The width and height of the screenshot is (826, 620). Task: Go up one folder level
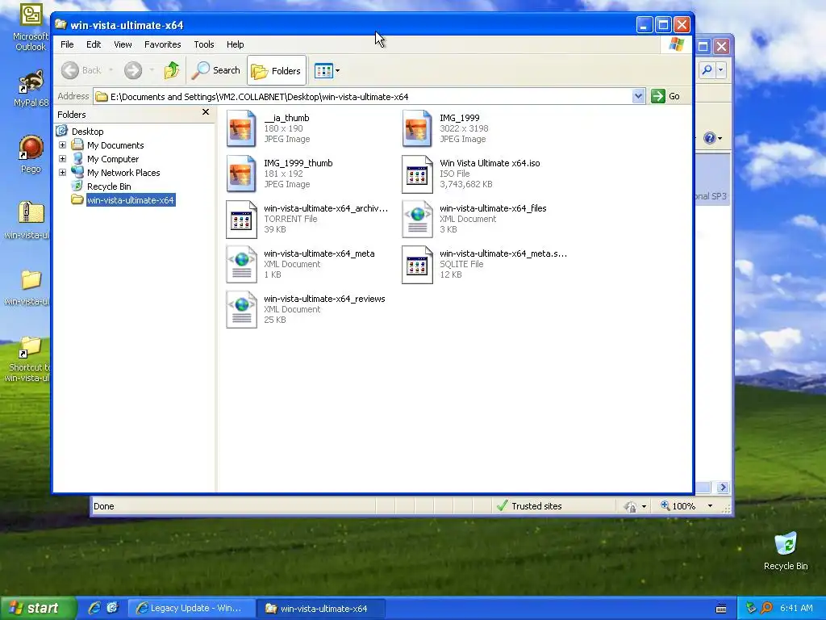point(172,70)
